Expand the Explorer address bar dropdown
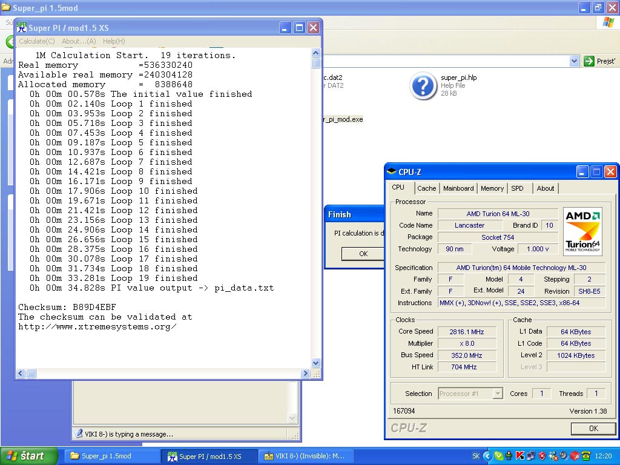This screenshot has width=620, height=465. tap(575, 61)
